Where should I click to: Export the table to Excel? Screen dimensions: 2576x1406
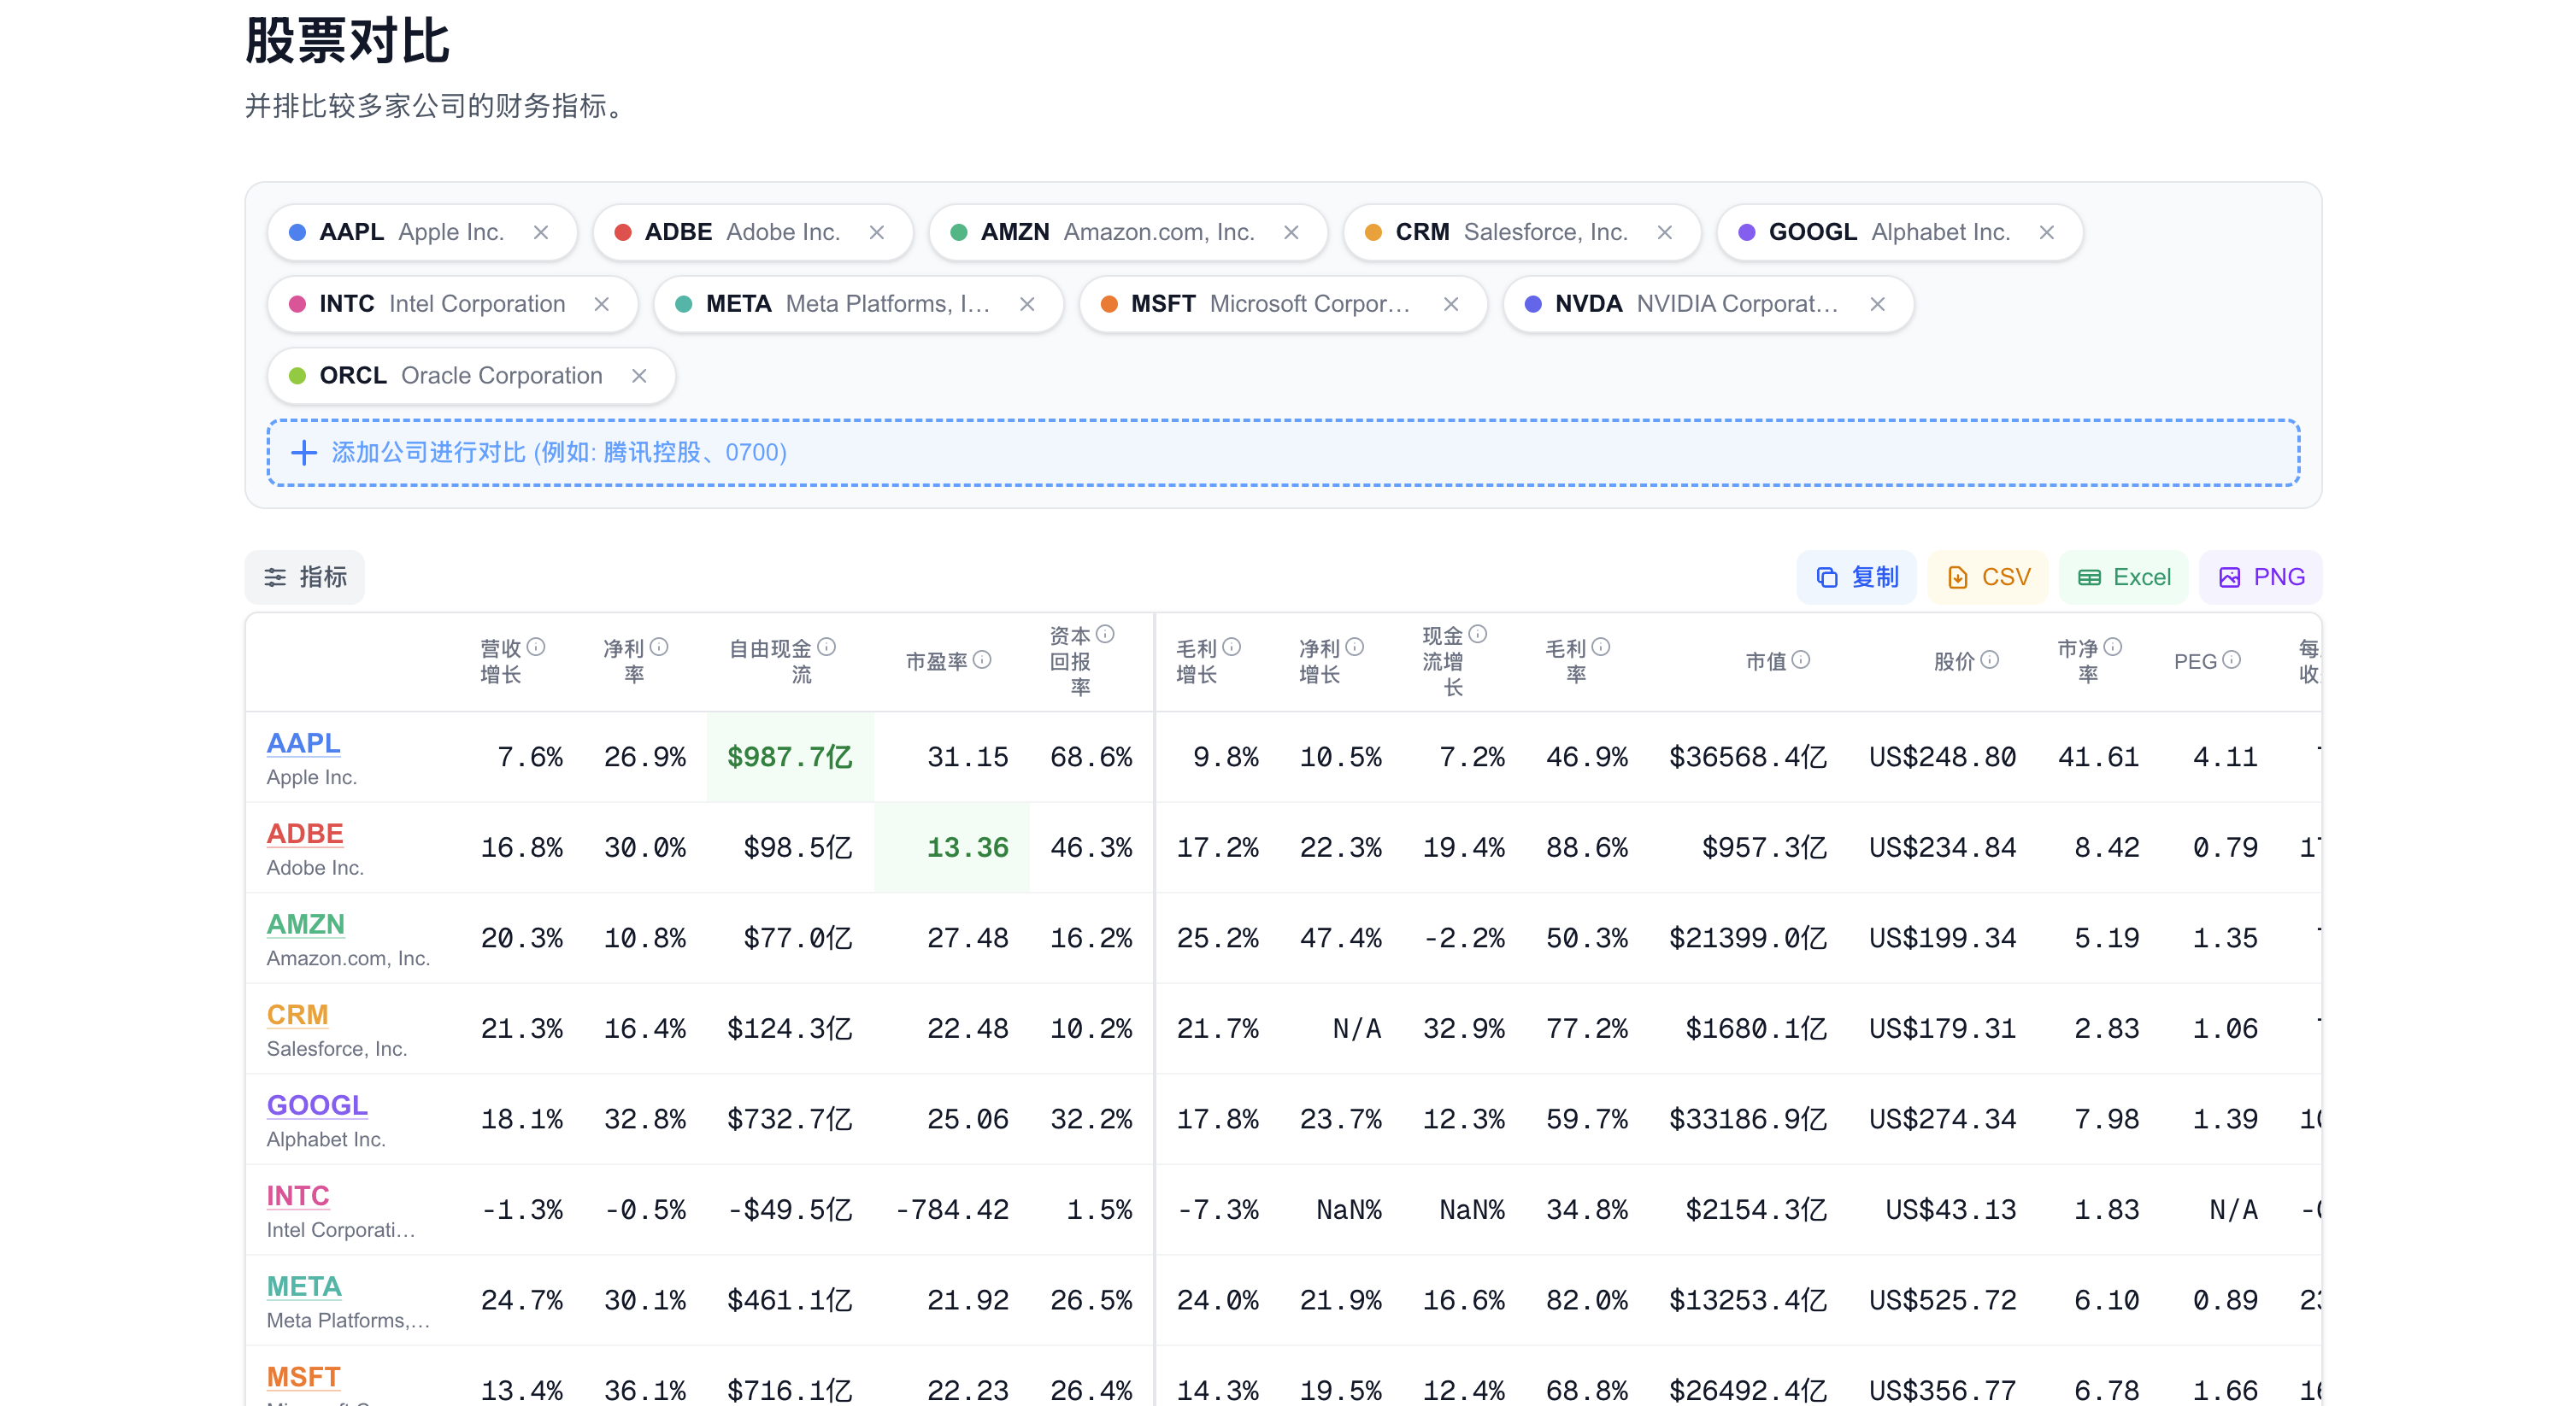point(2124,577)
